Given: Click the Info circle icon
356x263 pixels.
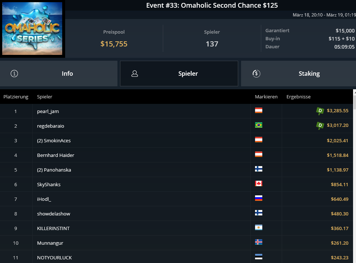Looking at the screenshot, I should 14,74.
